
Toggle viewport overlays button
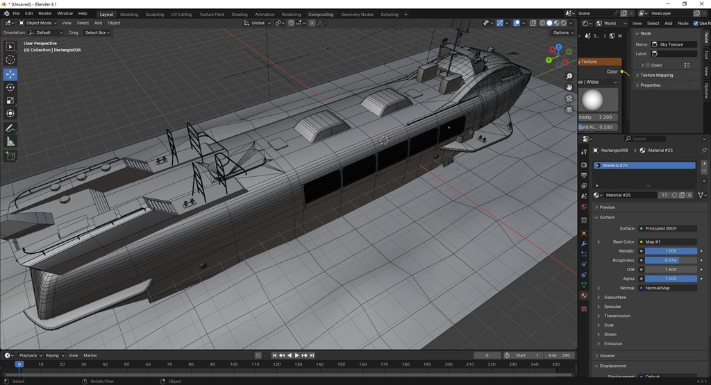517,23
